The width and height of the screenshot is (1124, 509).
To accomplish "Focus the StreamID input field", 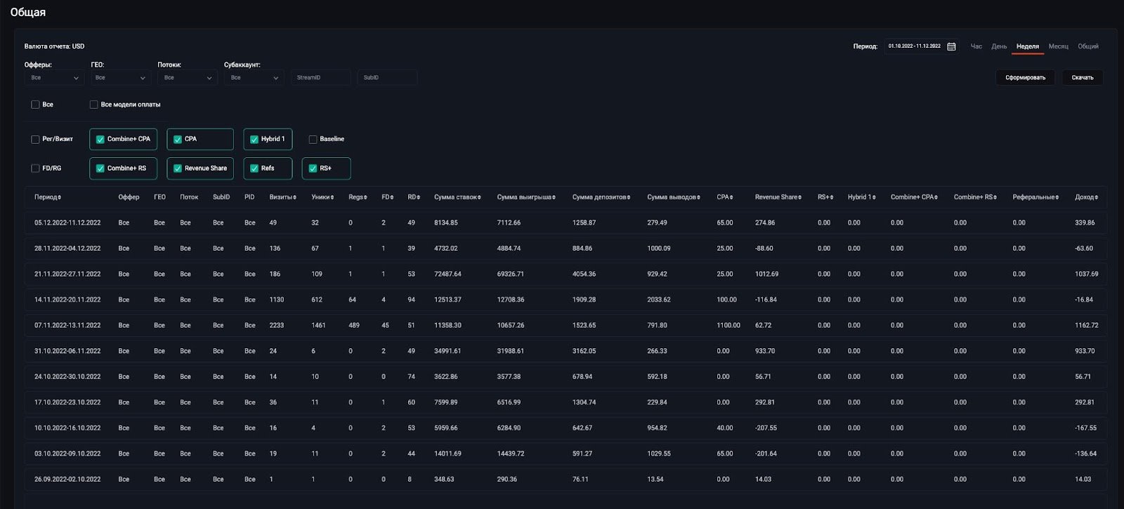I will tap(321, 78).
